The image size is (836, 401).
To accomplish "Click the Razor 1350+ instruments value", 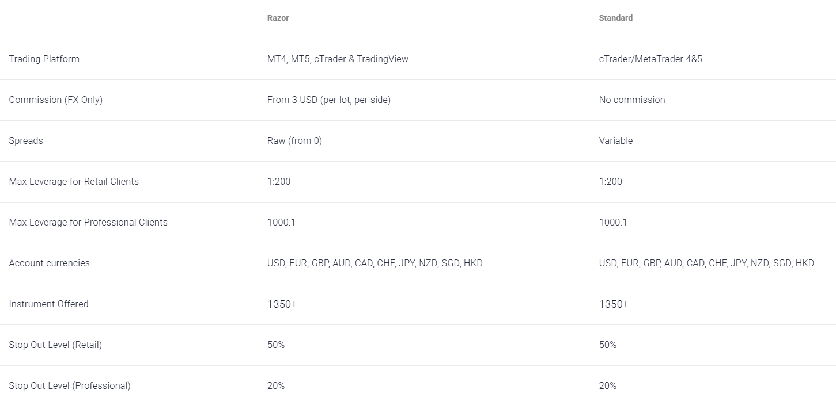I will pos(282,304).
